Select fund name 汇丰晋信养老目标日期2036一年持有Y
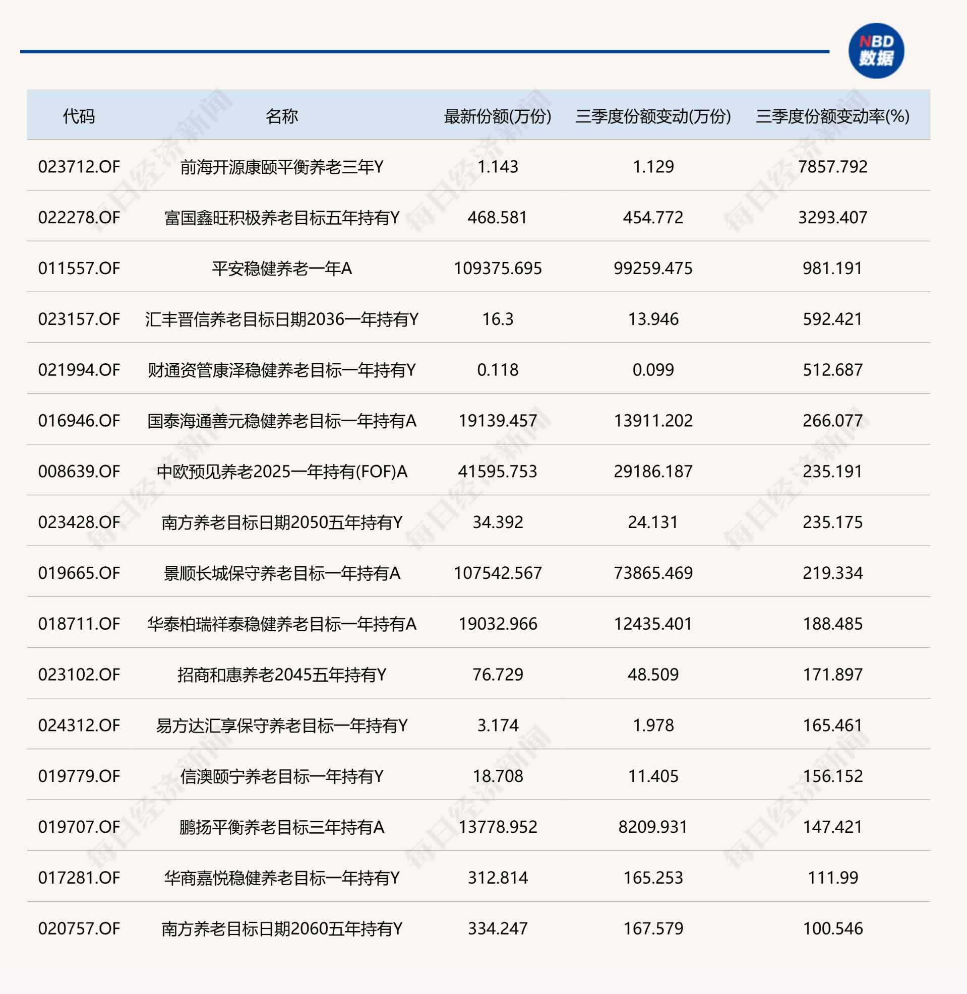This screenshot has height=994, width=967. click(282, 318)
